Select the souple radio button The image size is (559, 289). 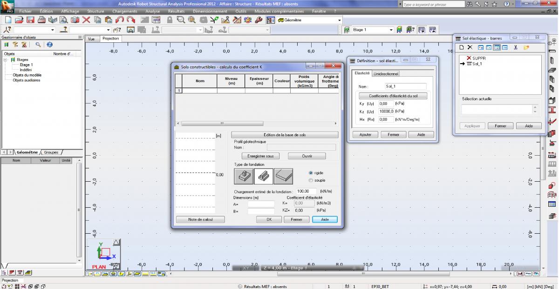coord(311,180)
